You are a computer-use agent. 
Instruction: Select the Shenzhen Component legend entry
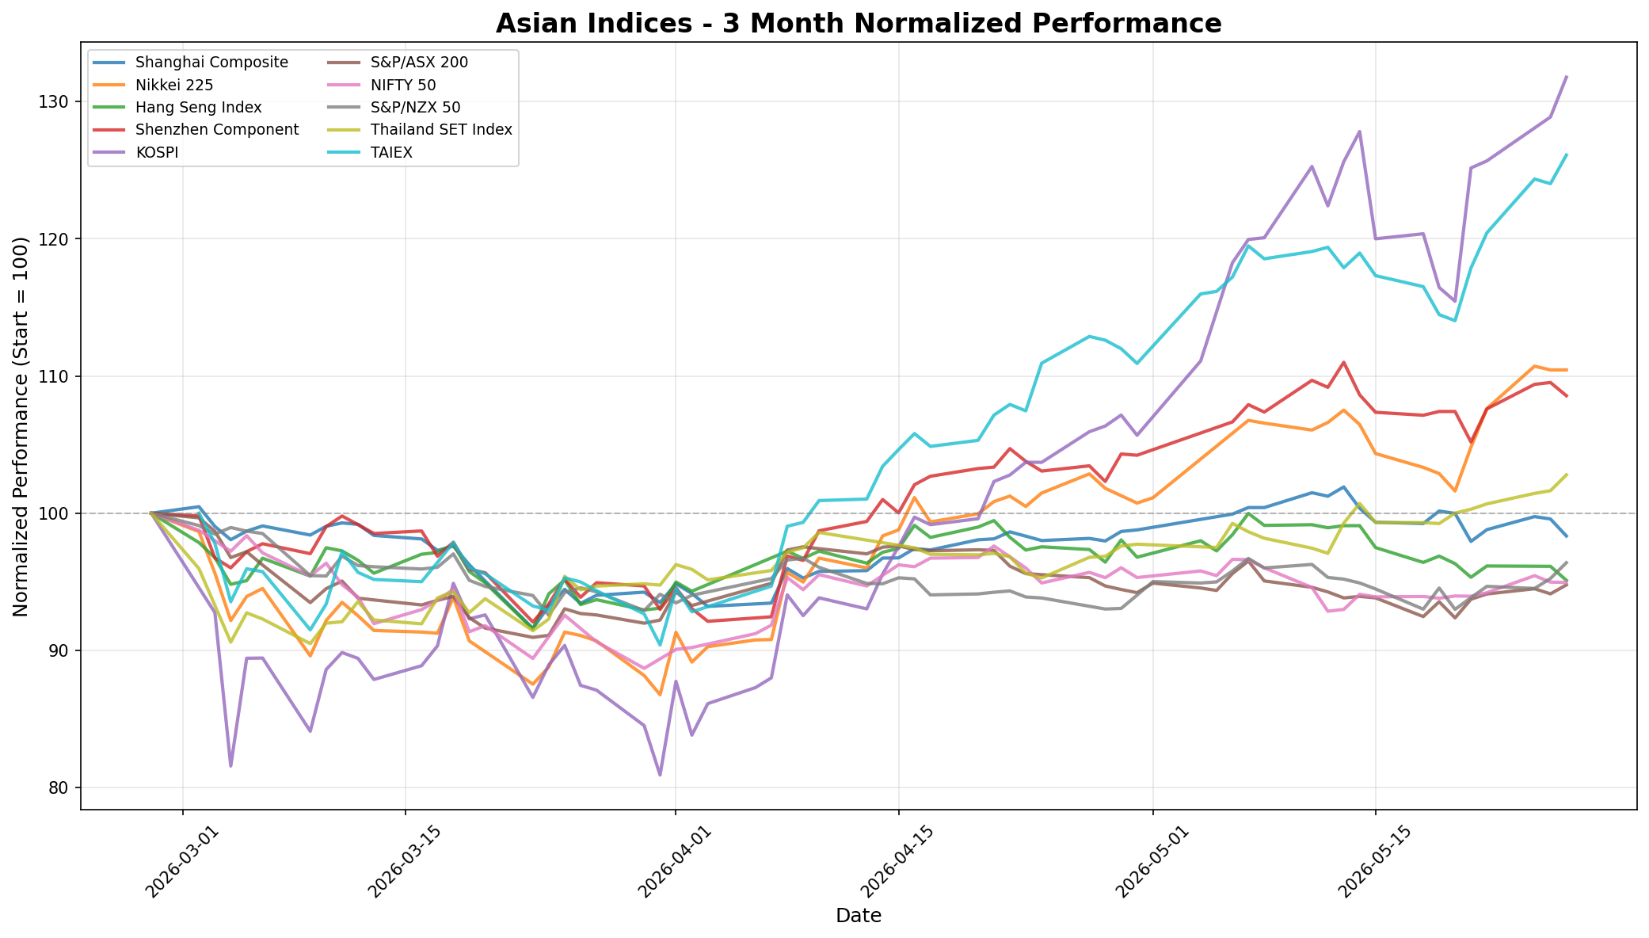(195, 130)
